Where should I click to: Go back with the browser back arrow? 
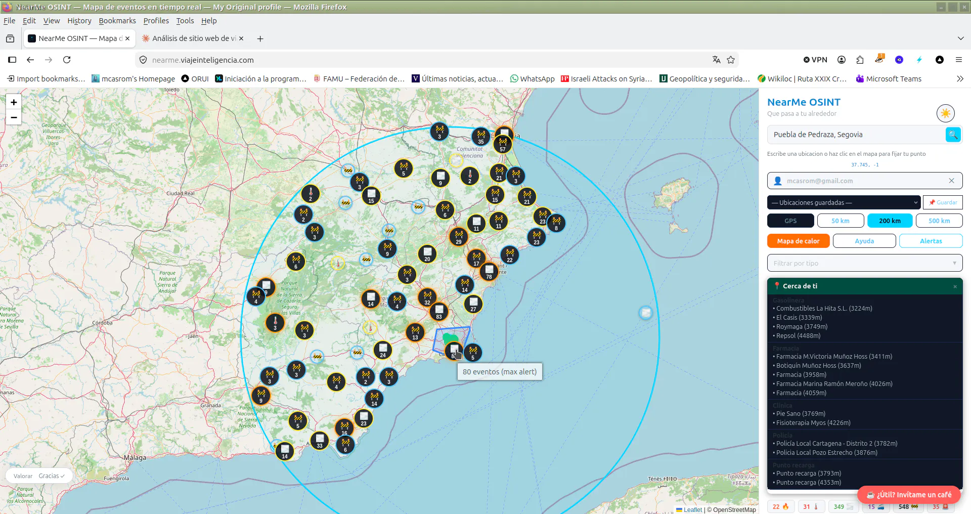30,60
